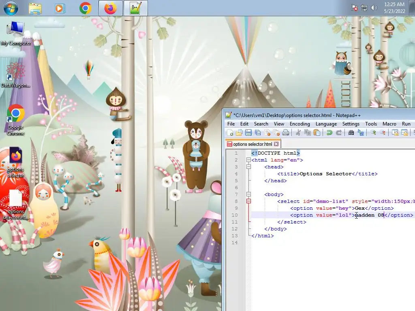Select the My Computer desktop icon
The height and width of the screenshot is (311, 415).
tap(16, 33)
